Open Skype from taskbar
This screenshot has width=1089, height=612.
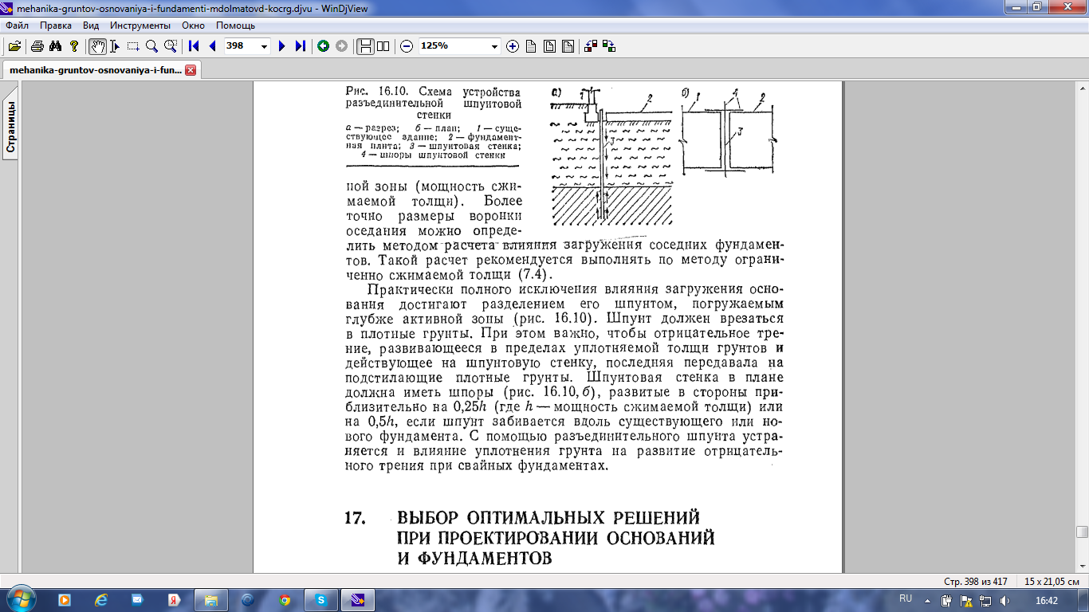[321, 599]
